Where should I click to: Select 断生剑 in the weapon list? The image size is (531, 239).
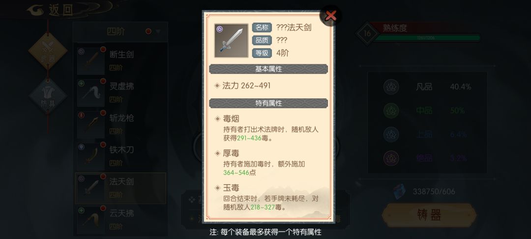(x=120, y=60)
